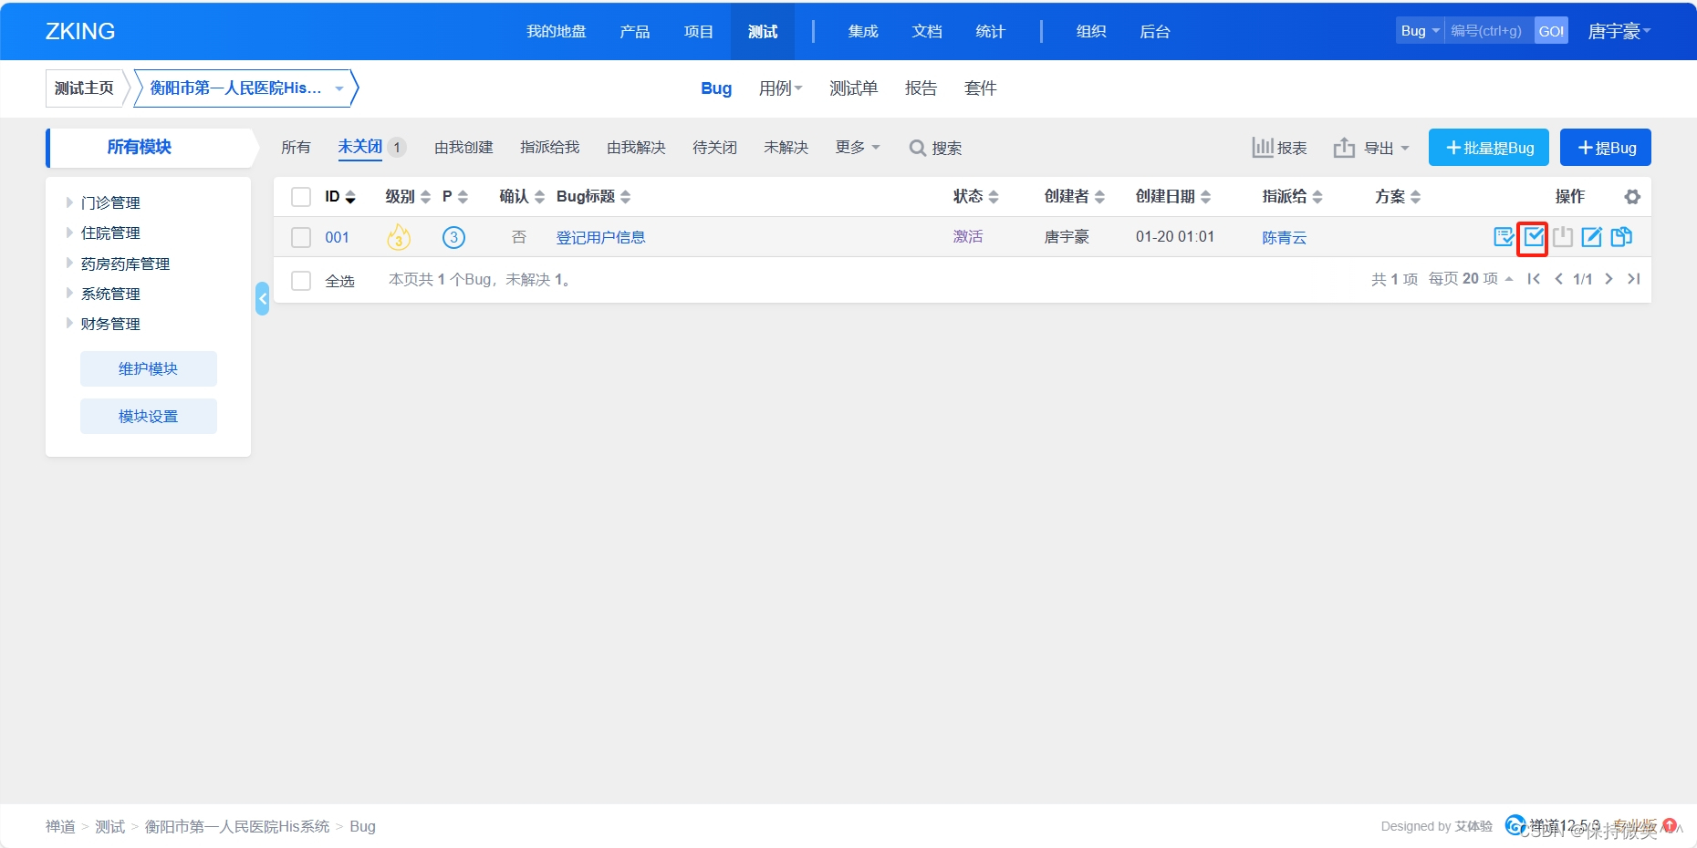Expand 住院管理 module

click(69, 233)
